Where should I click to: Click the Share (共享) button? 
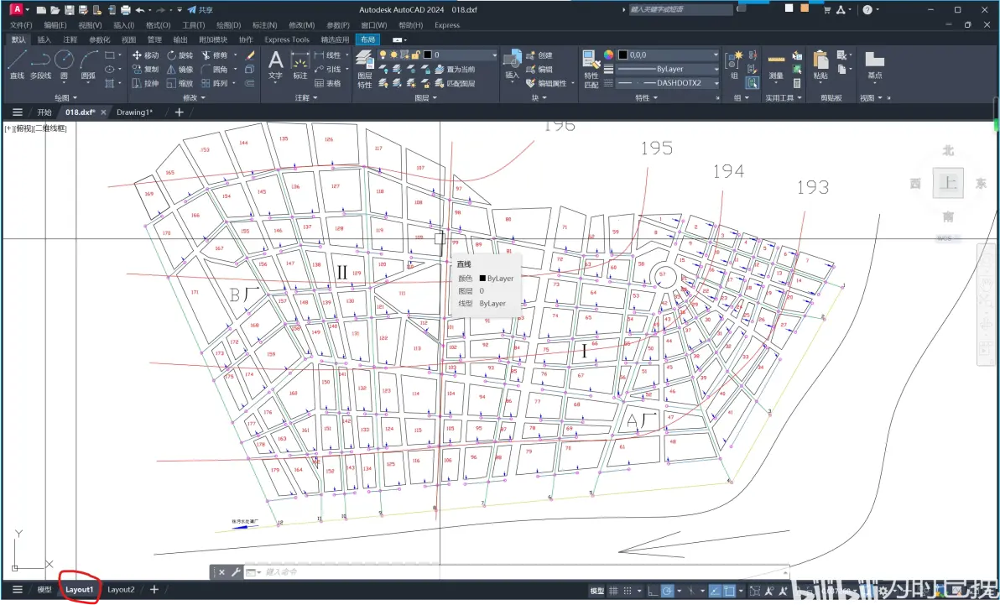tap(201, 9)
